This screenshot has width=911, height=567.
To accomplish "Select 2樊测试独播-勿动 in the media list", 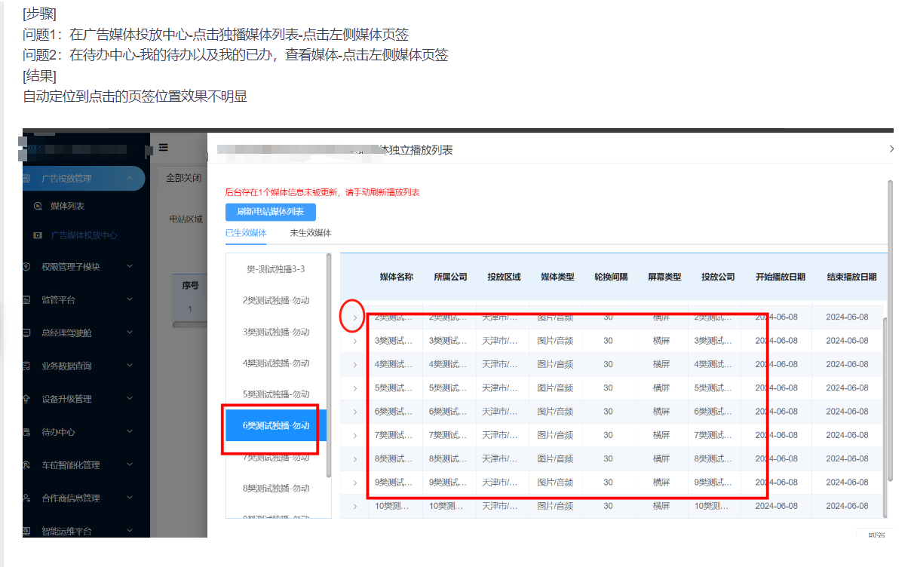I will click(276, 300).
